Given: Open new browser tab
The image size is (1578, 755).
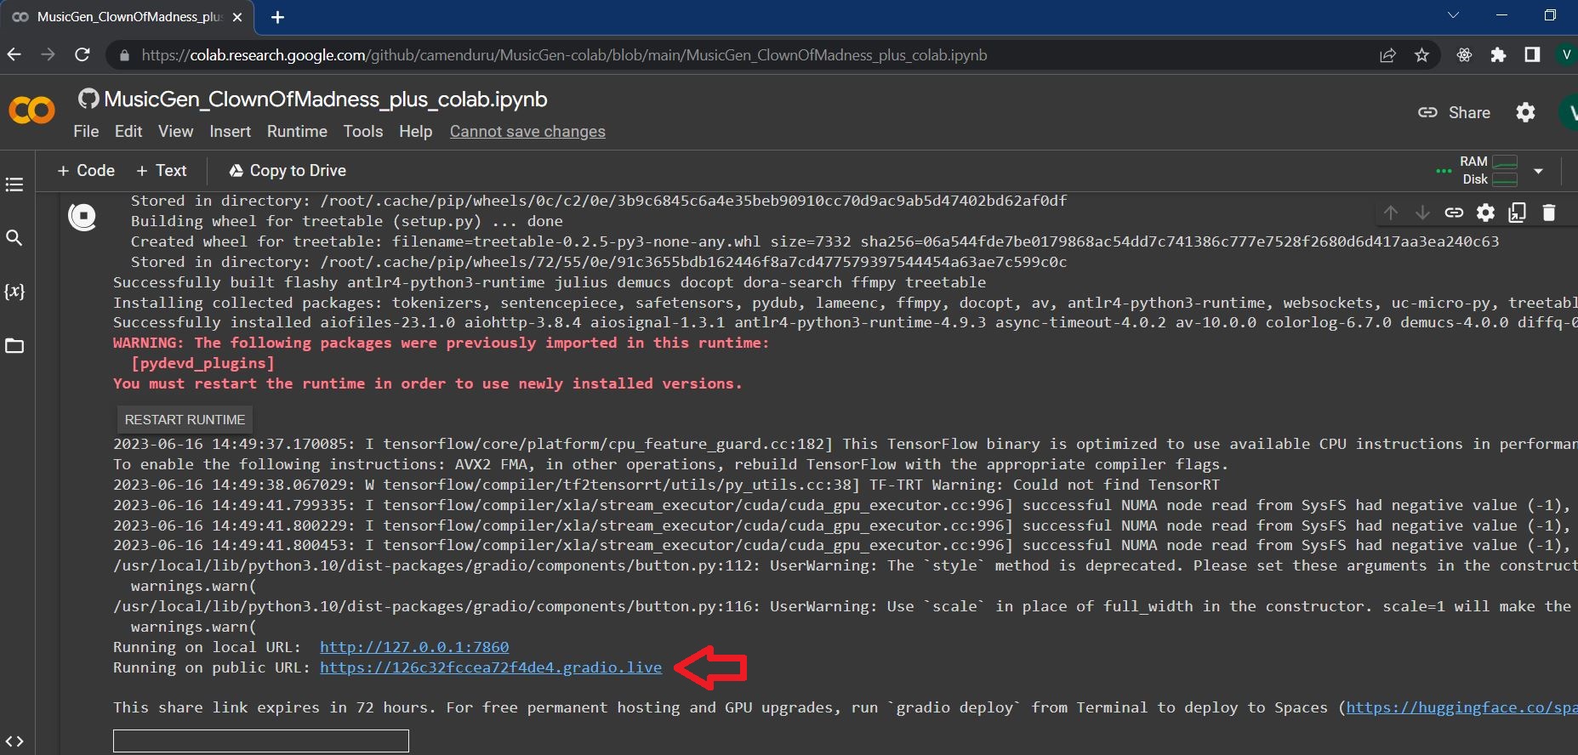Looking at the screenshot, I should pos(277,17).
